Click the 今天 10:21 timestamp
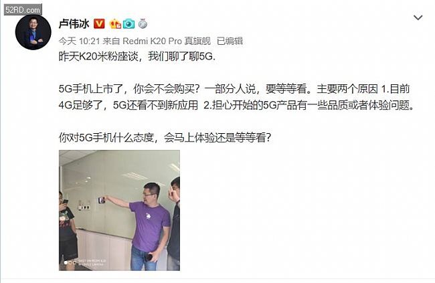Screen dimensions: 435x283 pos(79,41)
